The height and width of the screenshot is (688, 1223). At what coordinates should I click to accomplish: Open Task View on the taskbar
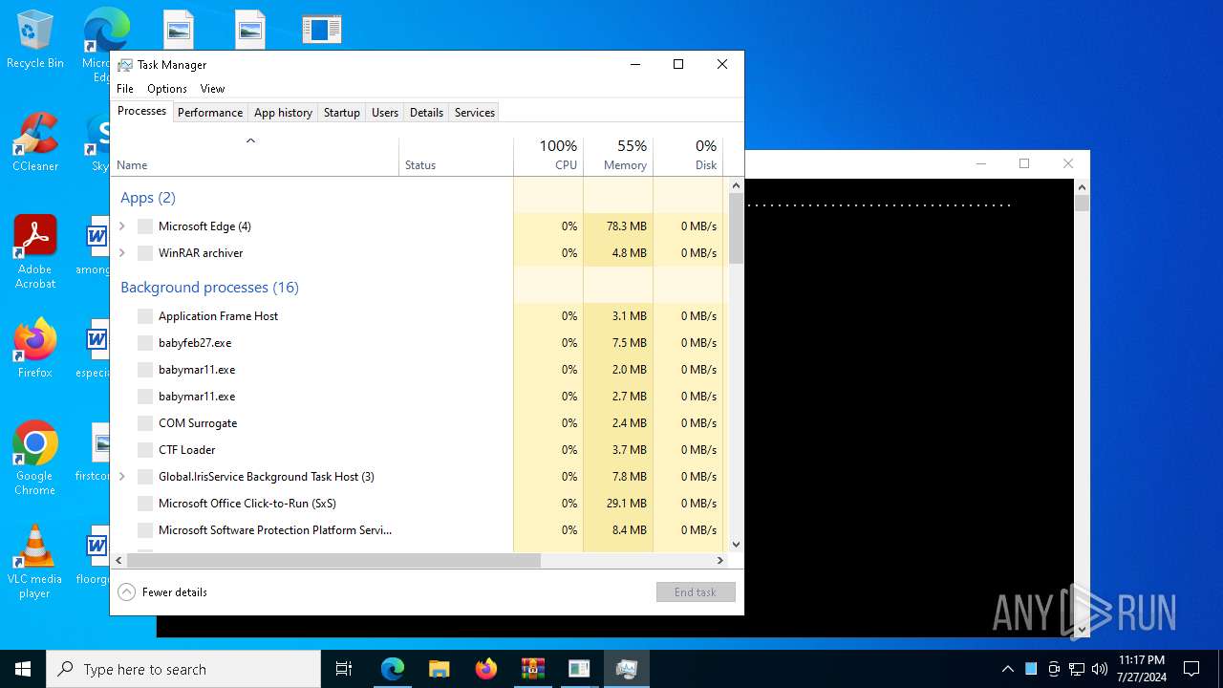(x=344, y=669)
